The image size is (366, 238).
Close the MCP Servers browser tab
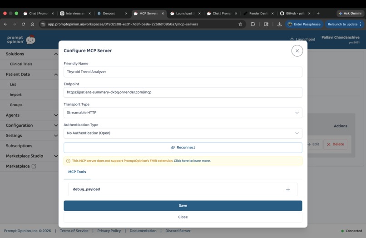[x=163, y=14]
